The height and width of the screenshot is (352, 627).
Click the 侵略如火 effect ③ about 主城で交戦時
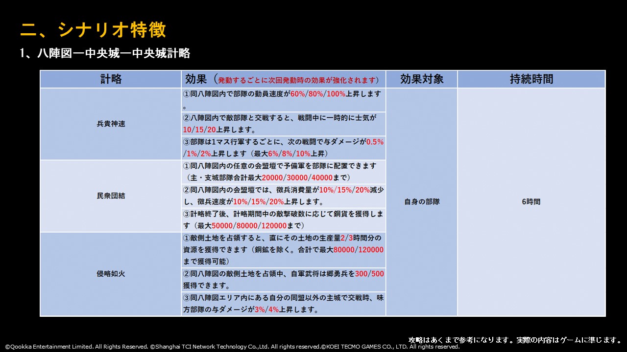pos(284,304)
